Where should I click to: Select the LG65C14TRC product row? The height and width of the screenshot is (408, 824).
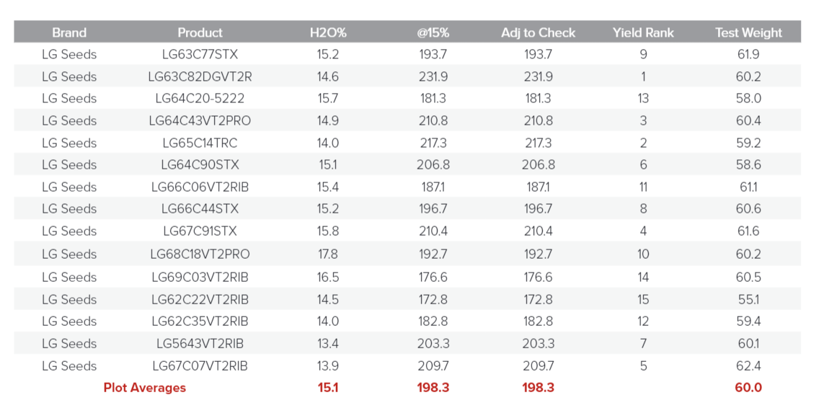pyautogui.click(x=200, y=143)
